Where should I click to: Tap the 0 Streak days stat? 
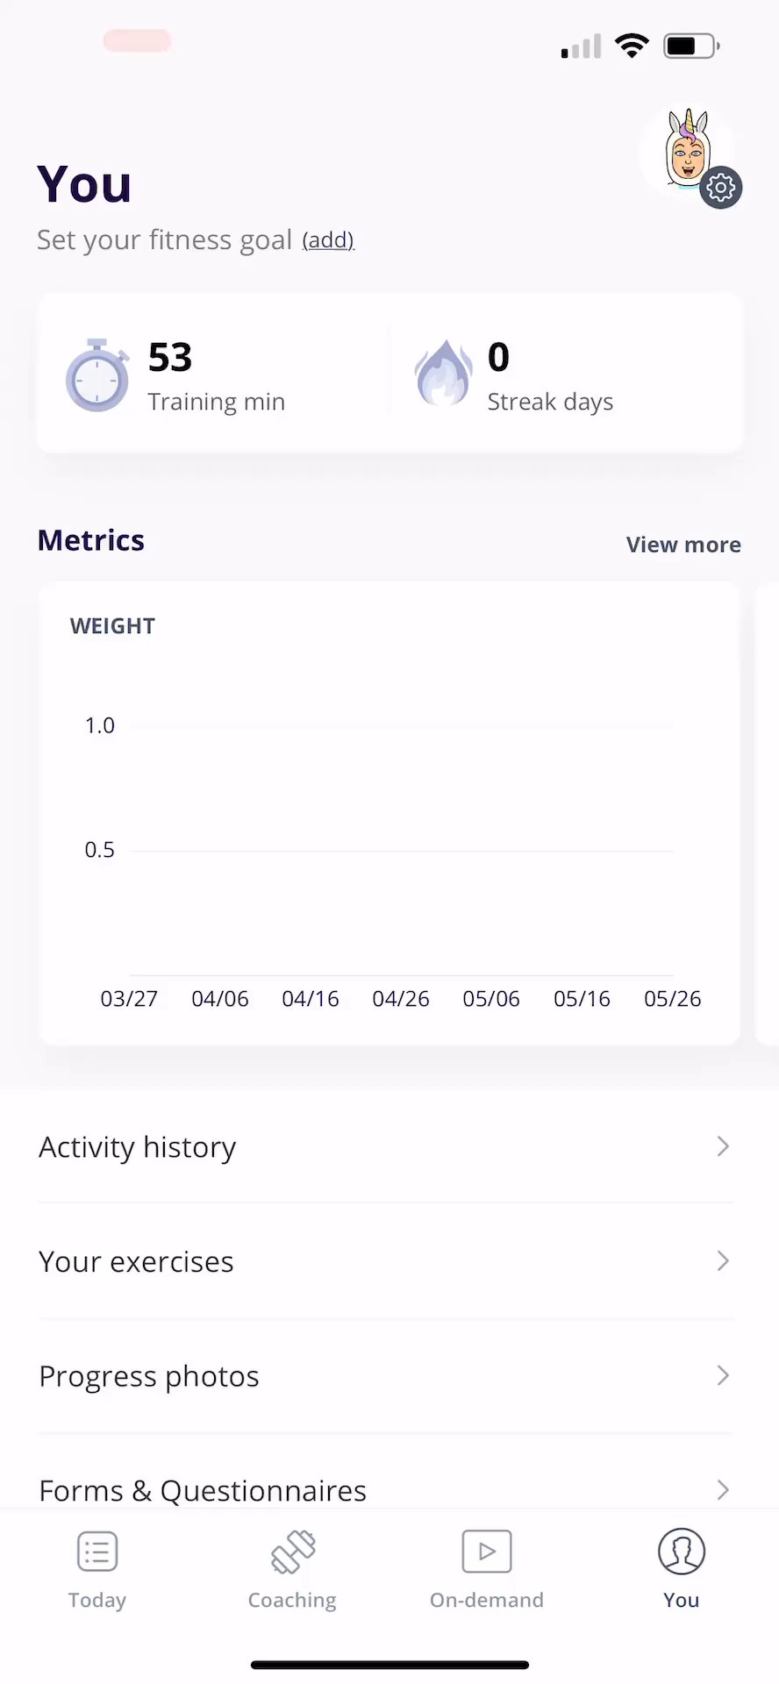tap(550, 375)
